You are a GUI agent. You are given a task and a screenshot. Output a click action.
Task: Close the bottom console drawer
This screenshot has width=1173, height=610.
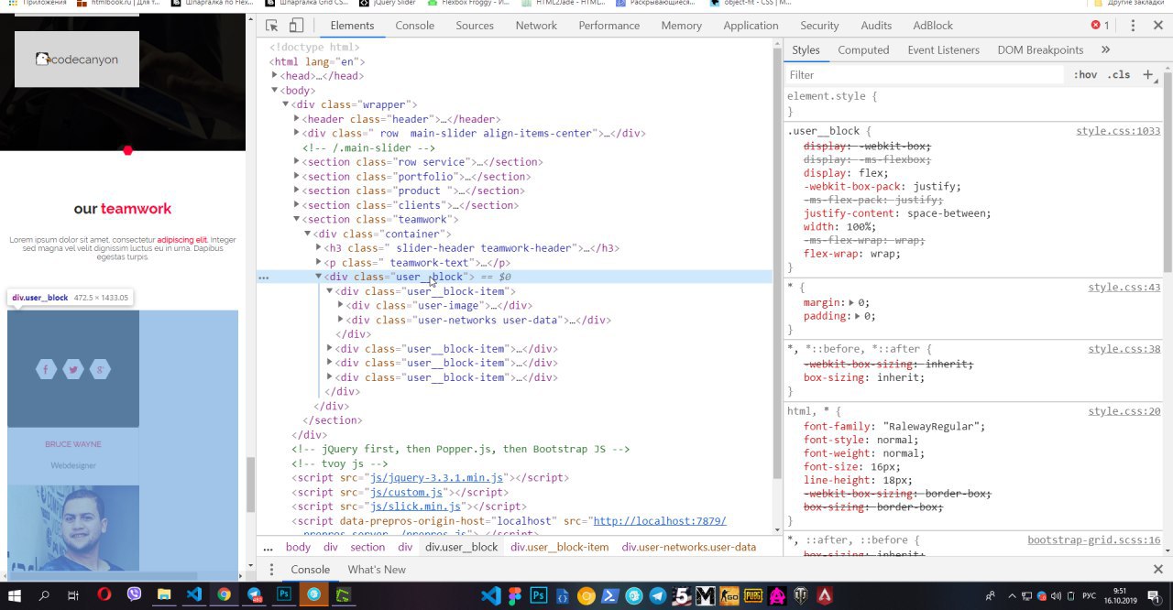pos(1157,570)
